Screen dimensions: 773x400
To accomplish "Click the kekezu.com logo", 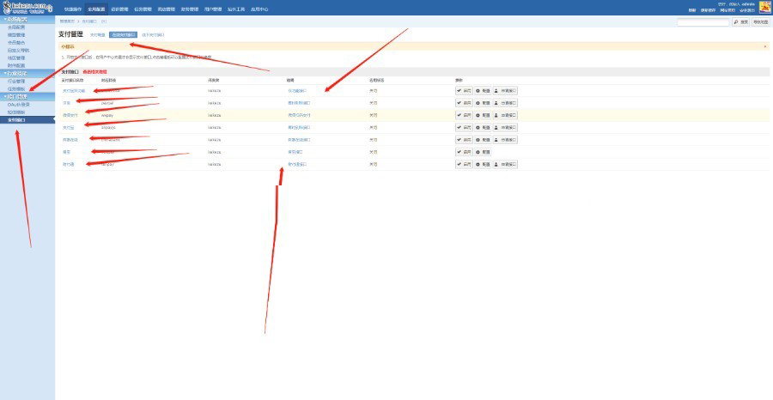I will (x=27, y=7).
